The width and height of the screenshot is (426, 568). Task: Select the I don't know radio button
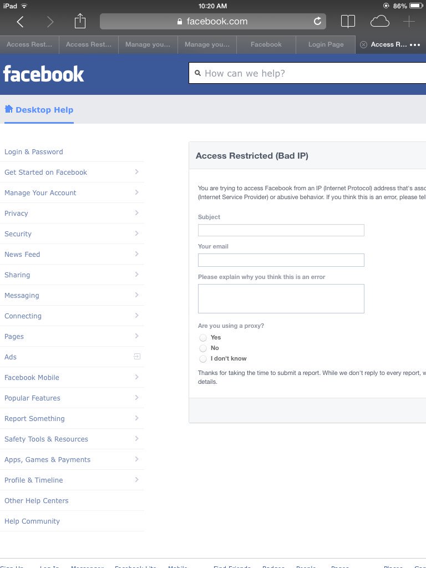coord(203,359)
